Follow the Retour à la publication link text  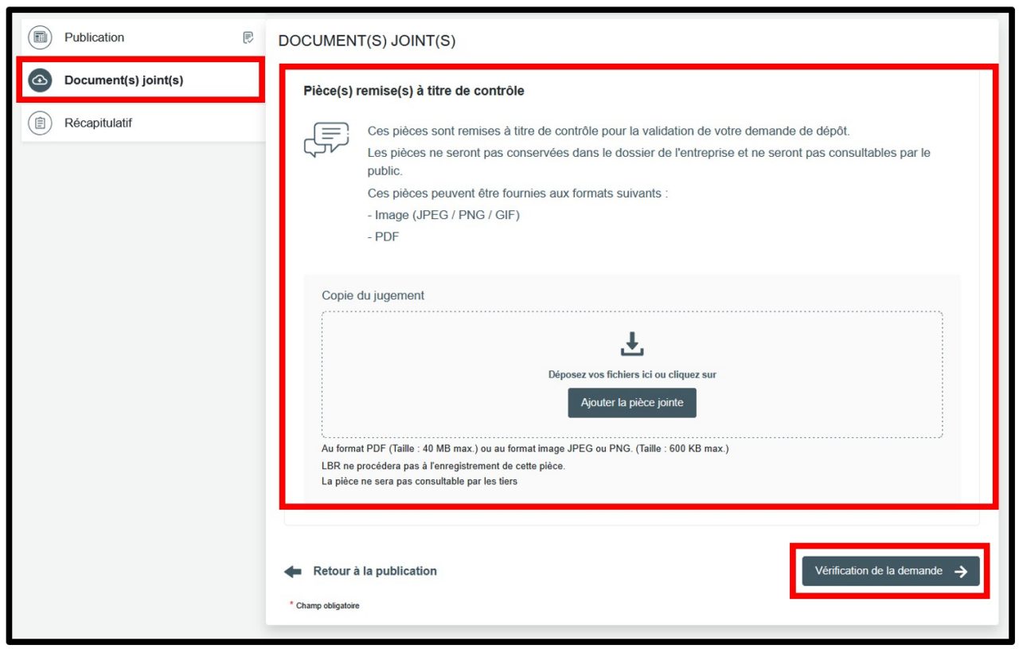375,571
